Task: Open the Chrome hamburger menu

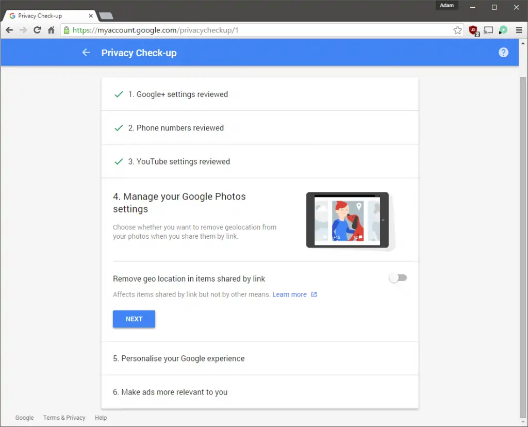Action: (x=519, y=30)
